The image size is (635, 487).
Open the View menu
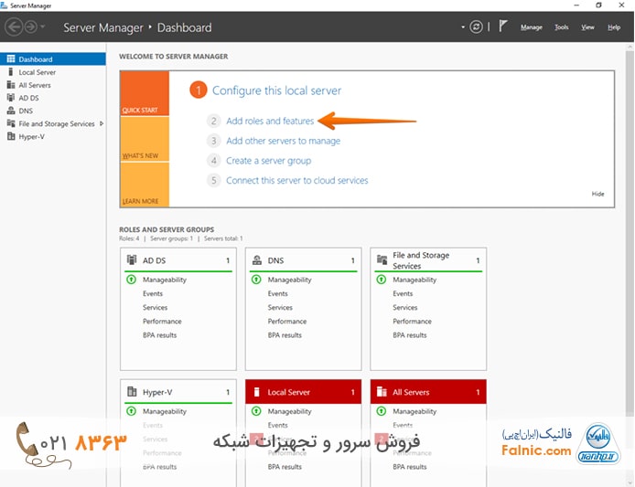pyautogui.click(x=587, y=27)
